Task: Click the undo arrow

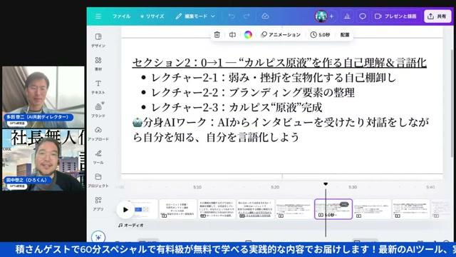Action: tap(232, 16)
